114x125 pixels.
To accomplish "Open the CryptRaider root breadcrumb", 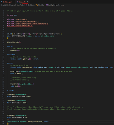I will pos(5,5).
